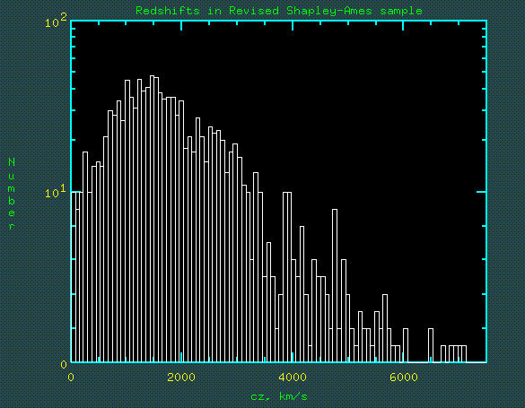525x408 pixels.
Task: Click the x-axis tick label 2000
Action: [x=181, y=378]
